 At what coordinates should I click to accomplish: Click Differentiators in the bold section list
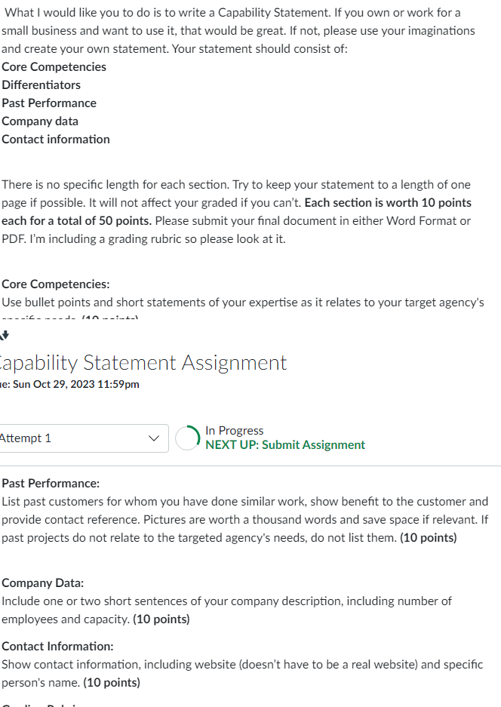point(41,85)
